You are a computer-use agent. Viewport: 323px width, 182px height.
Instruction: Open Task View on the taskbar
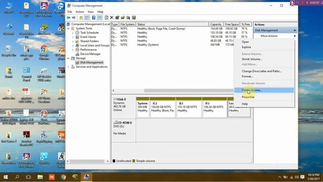coord(28,177)
